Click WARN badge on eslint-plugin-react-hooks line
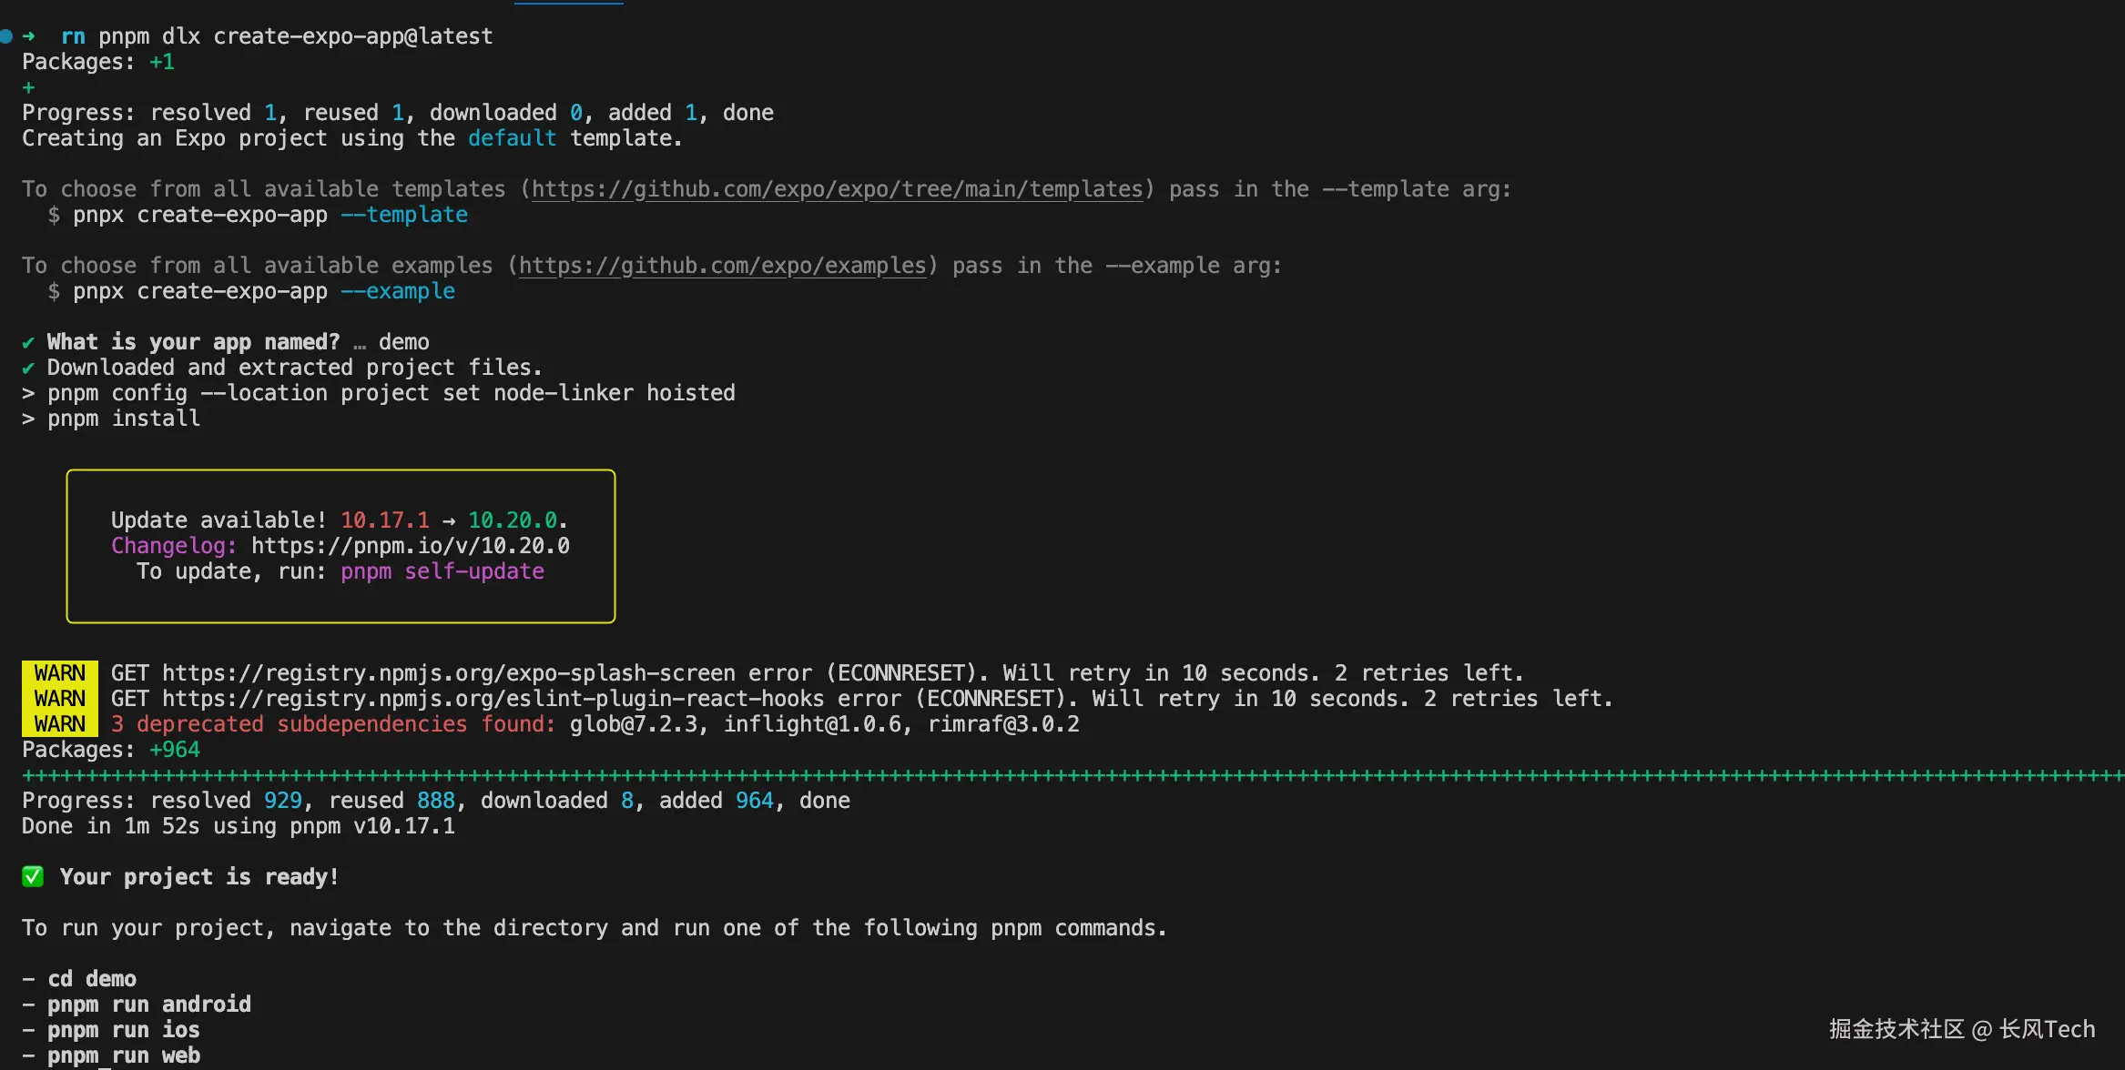Screen dimensions: 2125x1070 59,699
